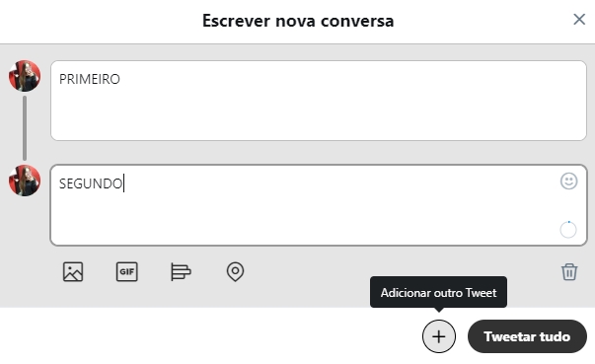The image size is (595, 364).
Task: Add a poll to the tweet
Action: (x=181, y=272)
